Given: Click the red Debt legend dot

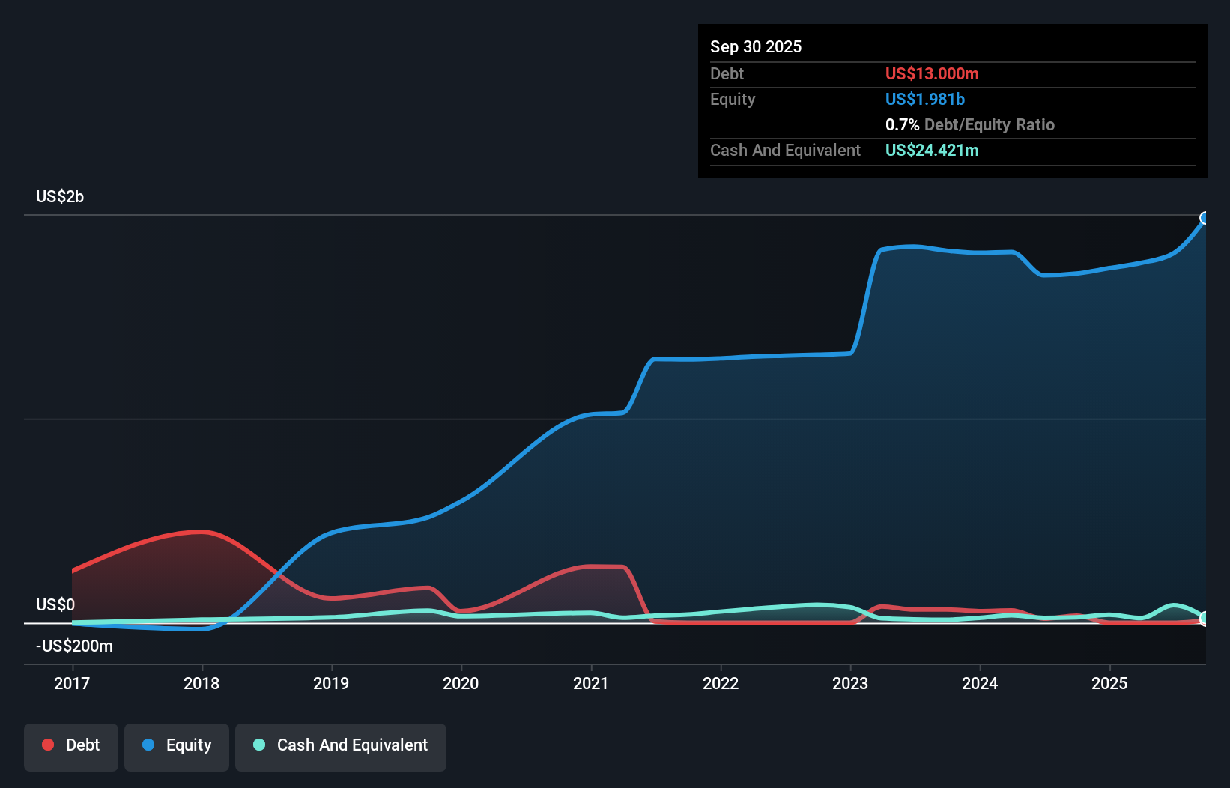Looking at the screenshot, I should tap(47, 745).
